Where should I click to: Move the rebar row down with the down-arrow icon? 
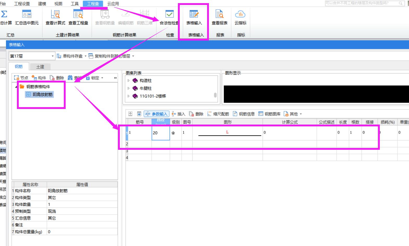coord(139,114)
